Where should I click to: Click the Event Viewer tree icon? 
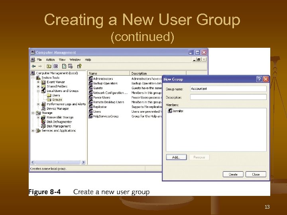click(43, 82)
